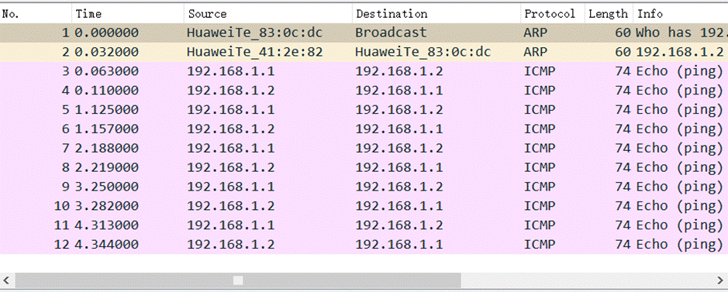728x292 pixels.
Task: Sort by the No. column header
Action: click(x=36, y=14)
